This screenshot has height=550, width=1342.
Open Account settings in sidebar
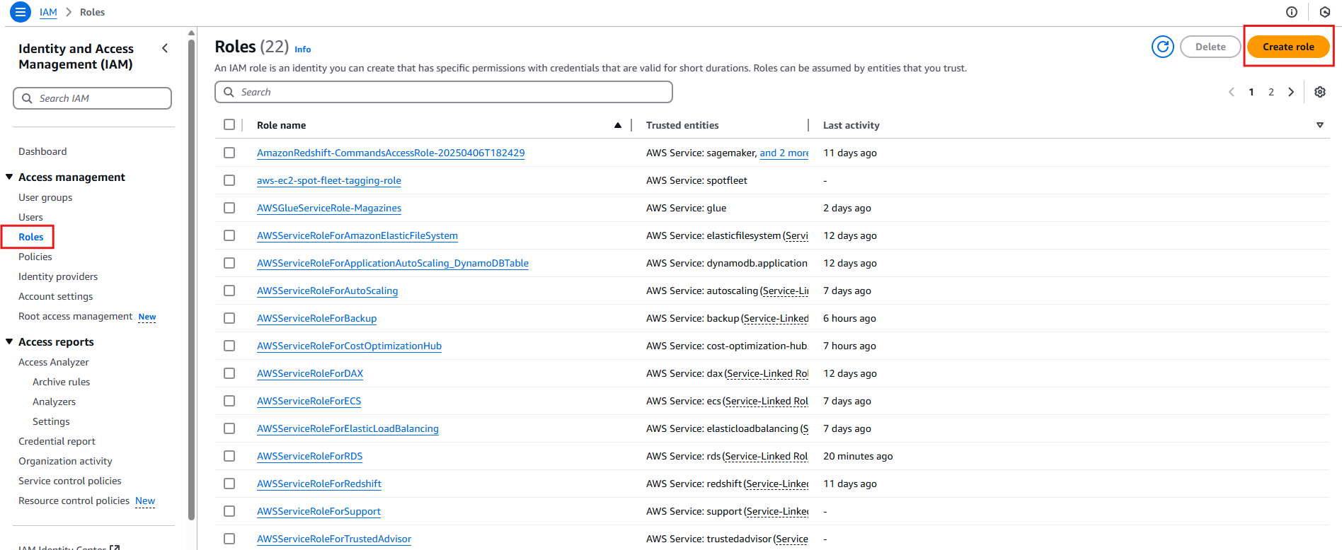[x=56, y=296]
